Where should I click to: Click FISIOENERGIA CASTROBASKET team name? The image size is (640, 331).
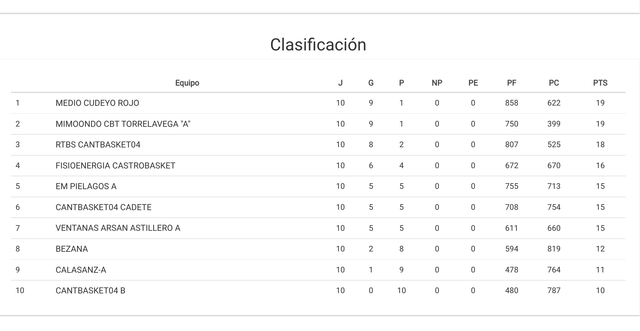click(x=115, y=166)
